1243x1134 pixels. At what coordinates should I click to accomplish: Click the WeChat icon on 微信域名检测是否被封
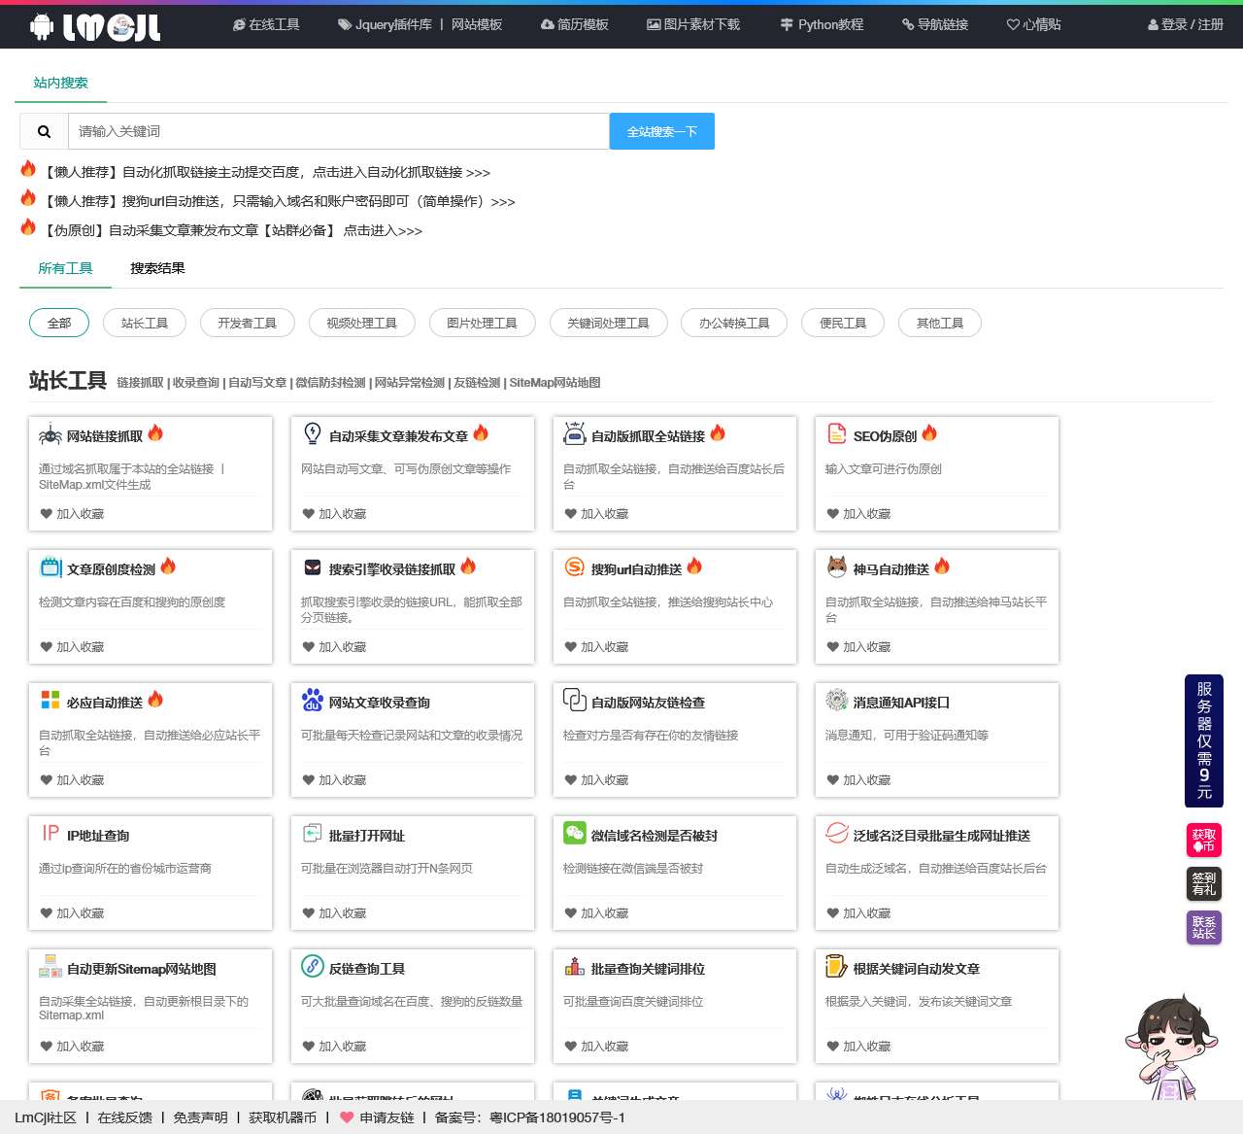574,833
